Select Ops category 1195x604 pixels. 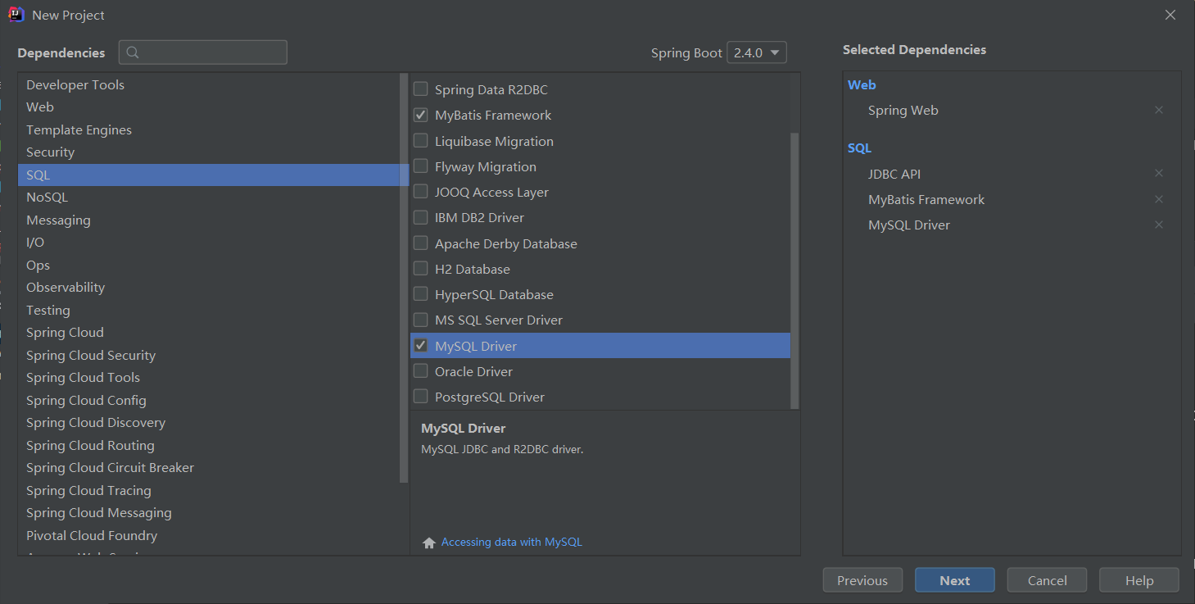click(209, 265)
